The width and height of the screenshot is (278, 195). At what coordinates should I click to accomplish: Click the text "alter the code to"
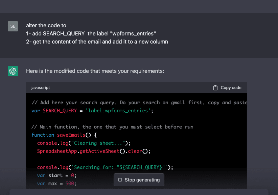click(46, 26)
